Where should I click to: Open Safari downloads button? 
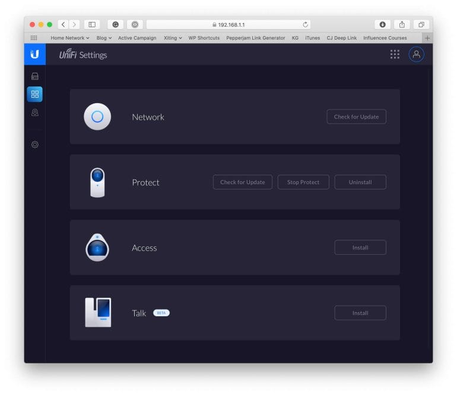382,24
